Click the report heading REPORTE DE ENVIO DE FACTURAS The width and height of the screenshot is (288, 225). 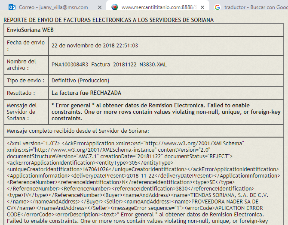(x=108, y=20)
